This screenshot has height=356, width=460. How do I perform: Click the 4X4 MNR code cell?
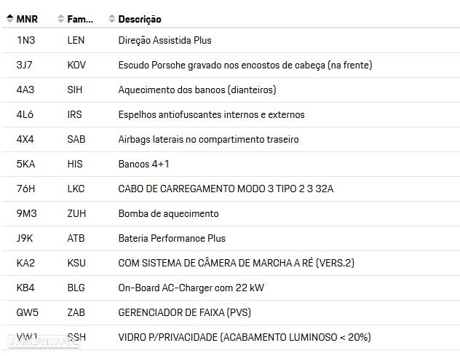tap(25, 140)
